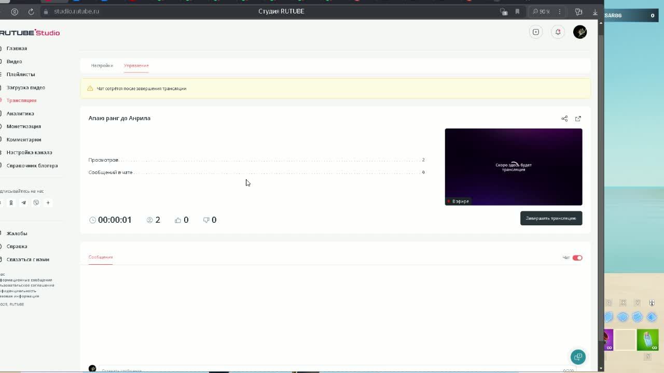Open the Odnoklassniki social link
Image resolution: width=664 pixels, height=373 pixels.
11,203
